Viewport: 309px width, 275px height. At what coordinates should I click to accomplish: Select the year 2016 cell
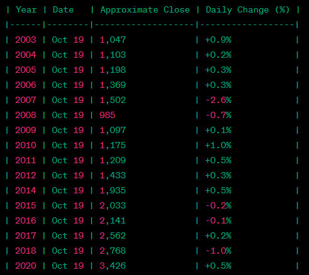coord(26,220)
